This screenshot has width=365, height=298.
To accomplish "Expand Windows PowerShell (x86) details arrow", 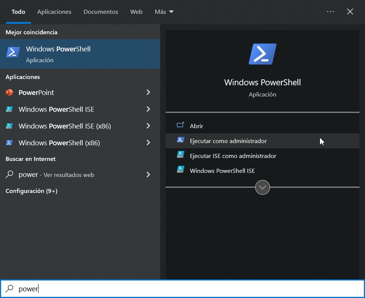I will [x=148, y=143].
